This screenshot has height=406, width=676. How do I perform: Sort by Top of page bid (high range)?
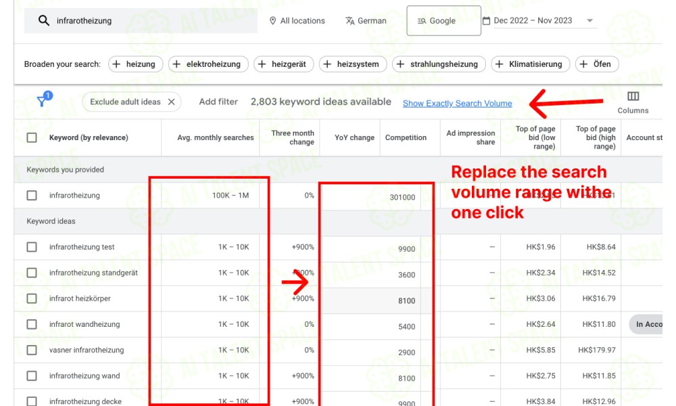coord(596,137)
